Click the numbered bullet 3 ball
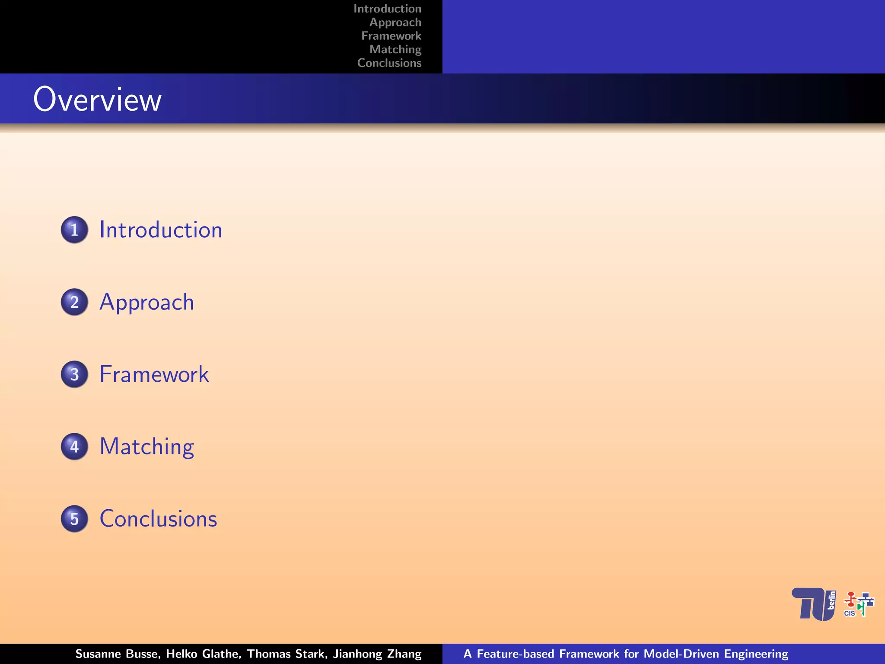885x664 pixels. pos(74,374)
